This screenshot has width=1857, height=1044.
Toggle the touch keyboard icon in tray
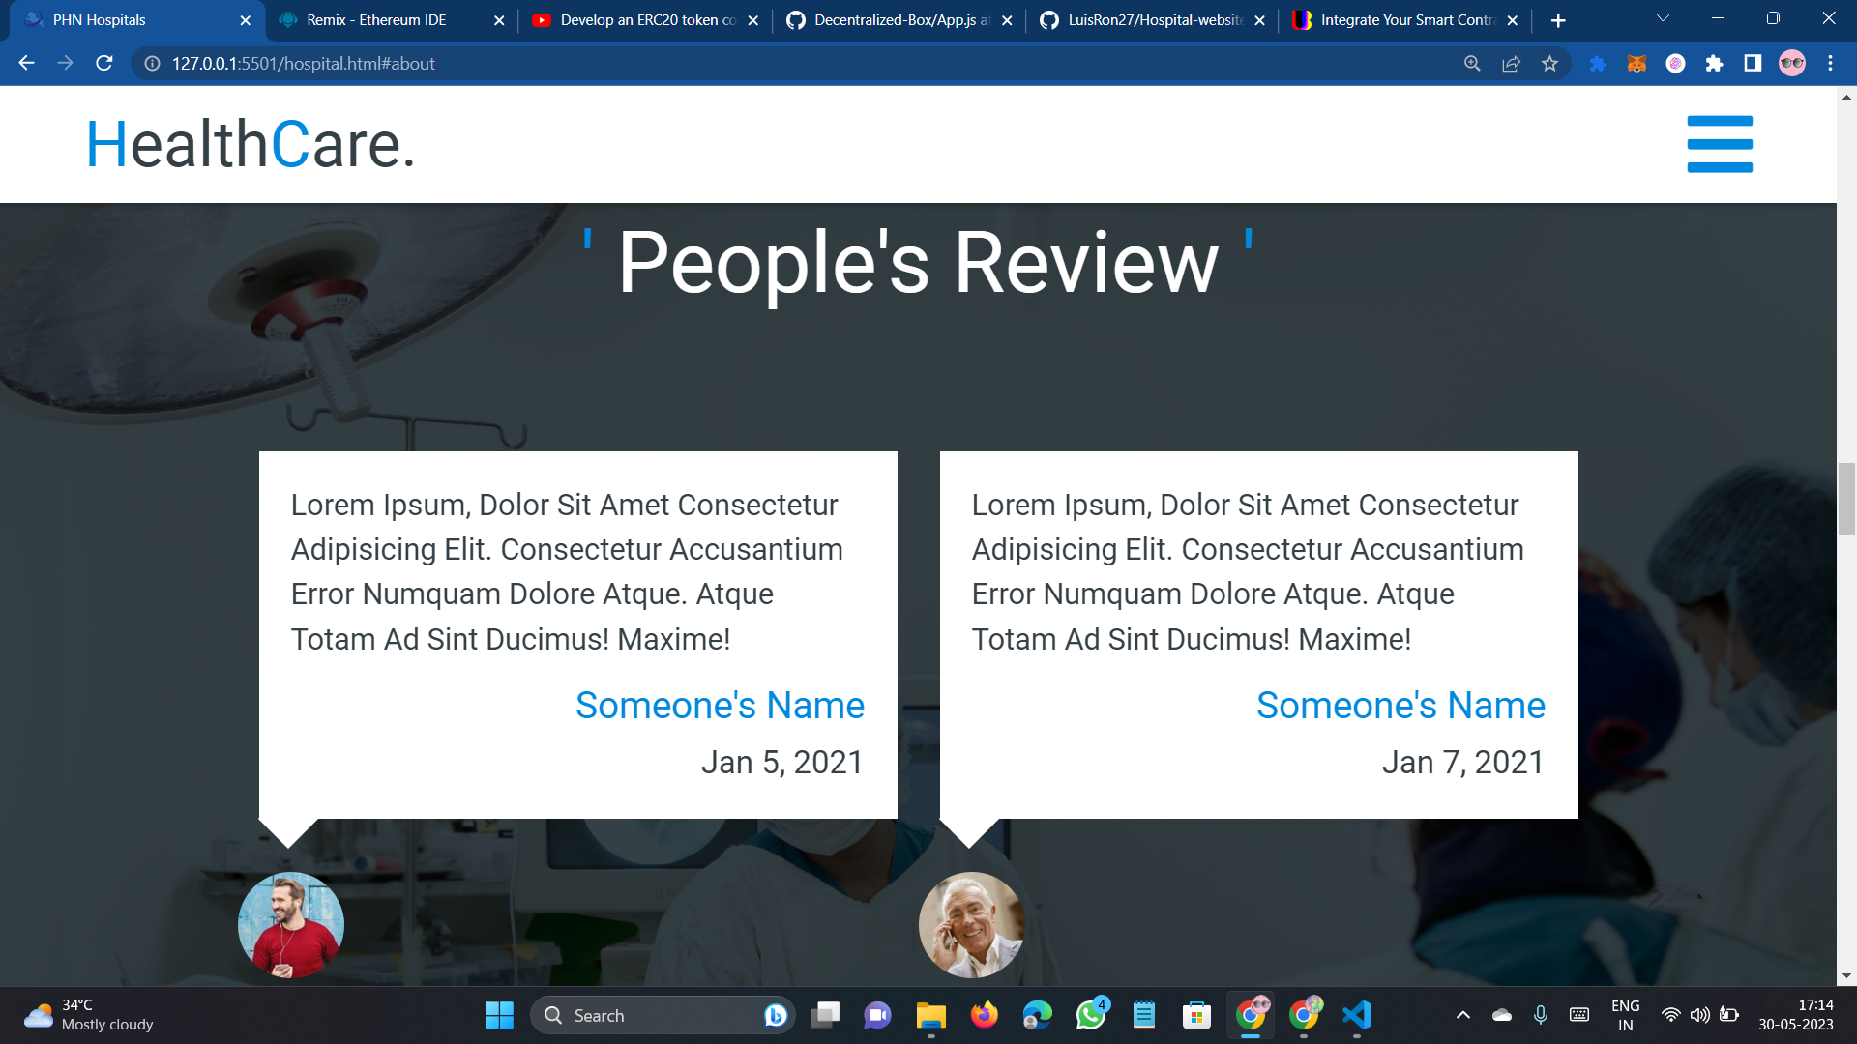tap(1578, 1015)
